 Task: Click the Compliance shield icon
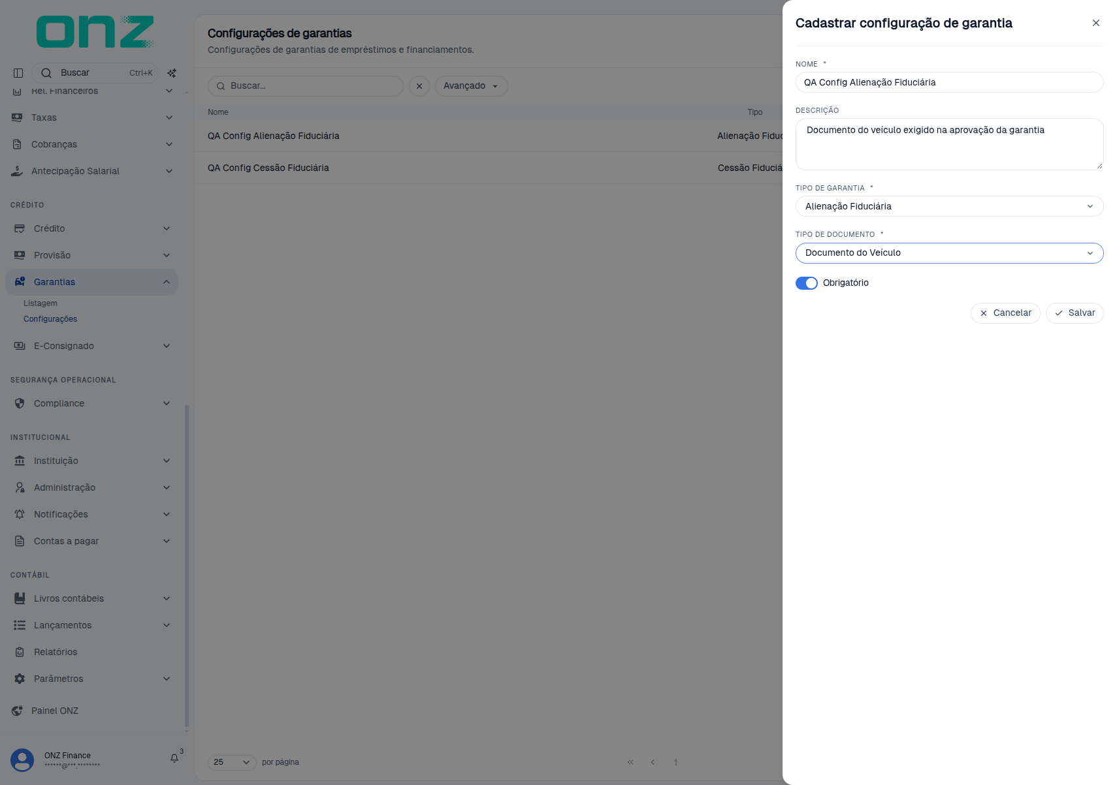point(20,403)
